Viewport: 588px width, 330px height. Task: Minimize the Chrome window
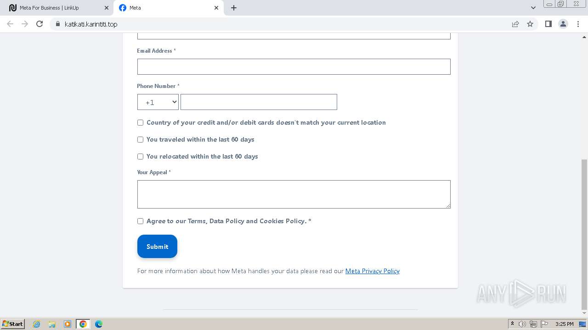pyautogui.click(x=548, y=4)
